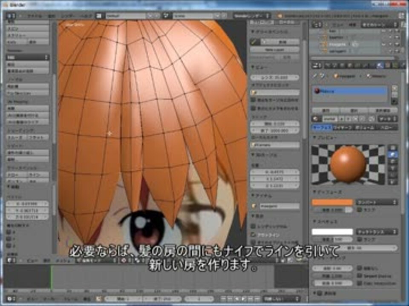Switch to World properties tab icon
Image resolution: width=409 pixels, height=306 pixels.
(343, 65)
